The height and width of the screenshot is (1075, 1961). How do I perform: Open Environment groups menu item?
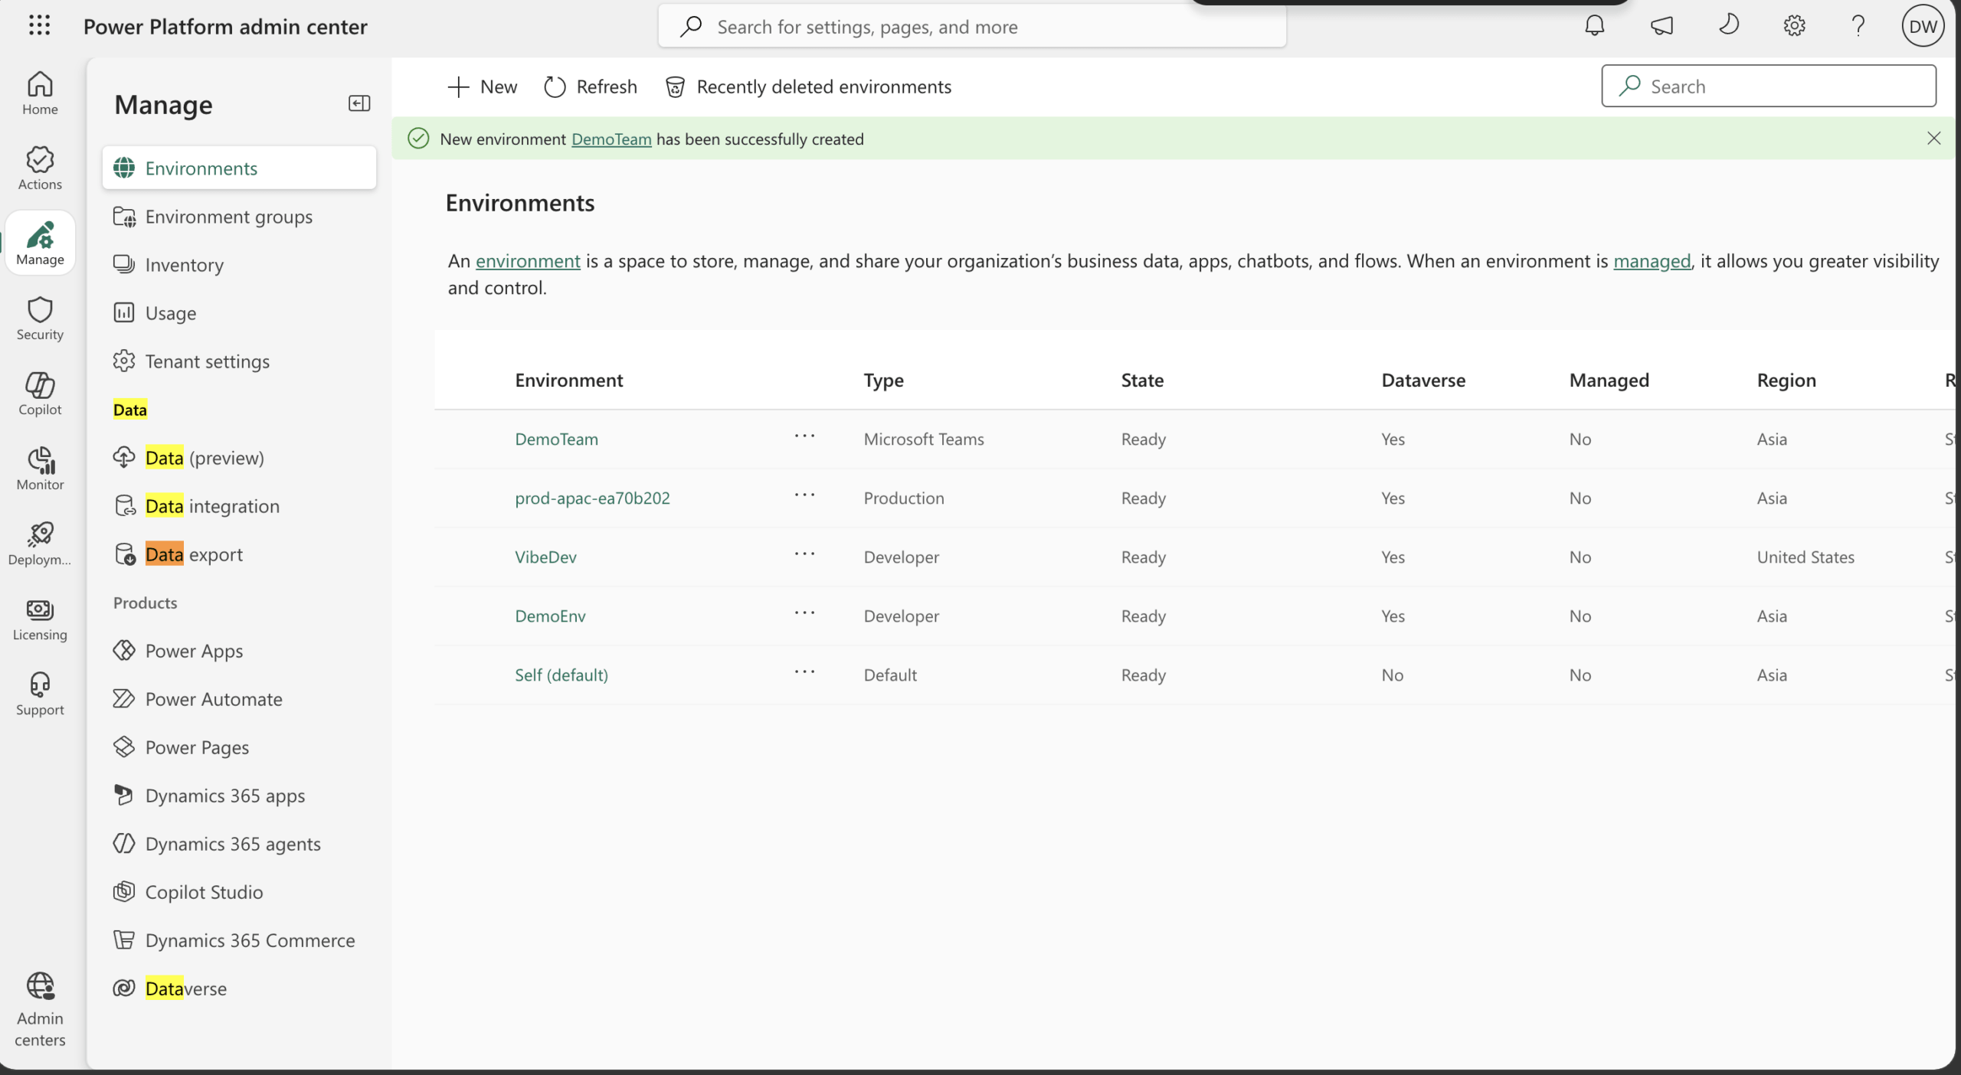click(239, 217)
